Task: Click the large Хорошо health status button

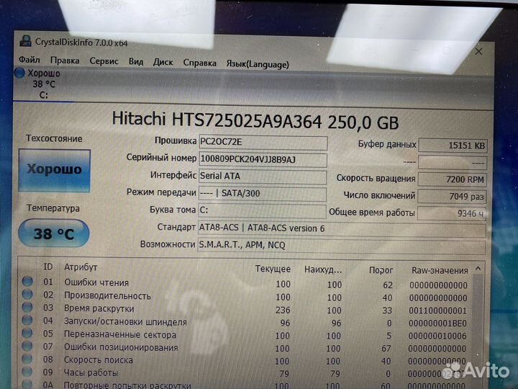Action: (55, 170)
